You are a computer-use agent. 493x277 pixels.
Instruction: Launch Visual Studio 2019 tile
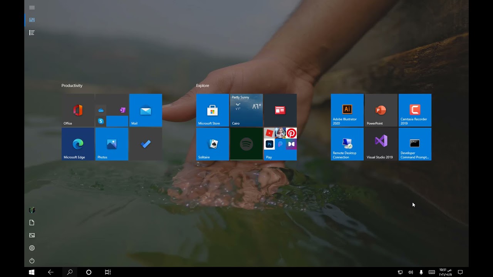point(381,144)
